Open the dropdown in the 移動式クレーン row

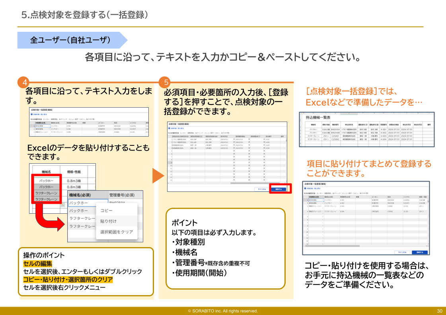[49, 133]
